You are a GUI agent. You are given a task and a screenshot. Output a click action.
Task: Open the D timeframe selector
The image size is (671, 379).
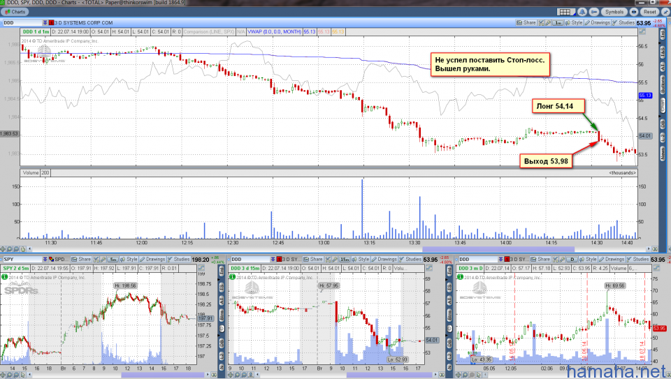coord(572,259)
